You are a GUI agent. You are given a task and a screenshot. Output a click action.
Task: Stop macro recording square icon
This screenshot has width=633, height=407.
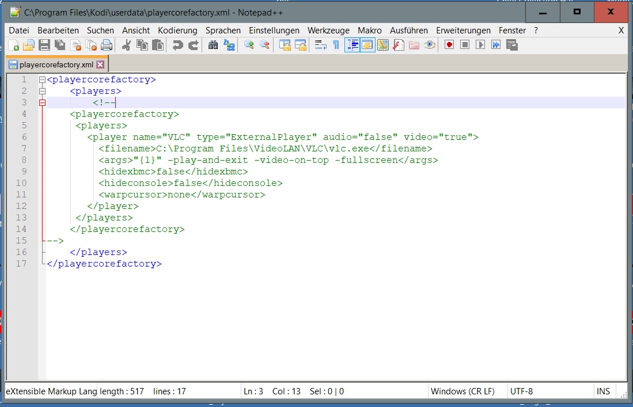(x=465, y=45)
